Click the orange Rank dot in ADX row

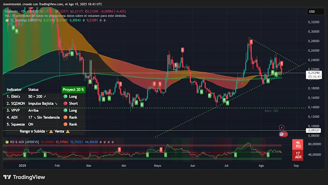(65, 118)
